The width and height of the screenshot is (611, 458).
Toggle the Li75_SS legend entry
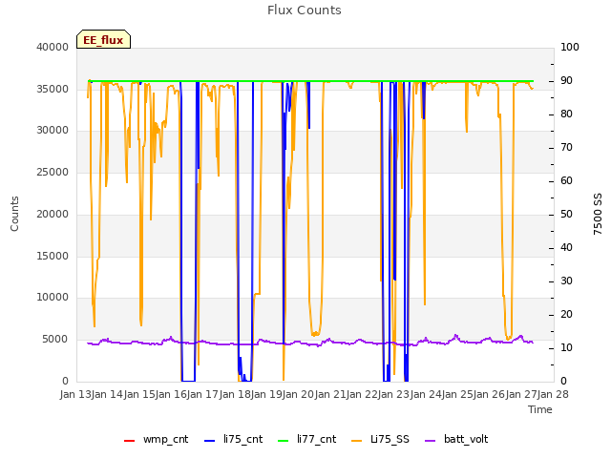click(380, 440)
